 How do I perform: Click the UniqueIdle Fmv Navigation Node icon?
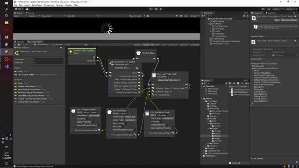[147, 113]
